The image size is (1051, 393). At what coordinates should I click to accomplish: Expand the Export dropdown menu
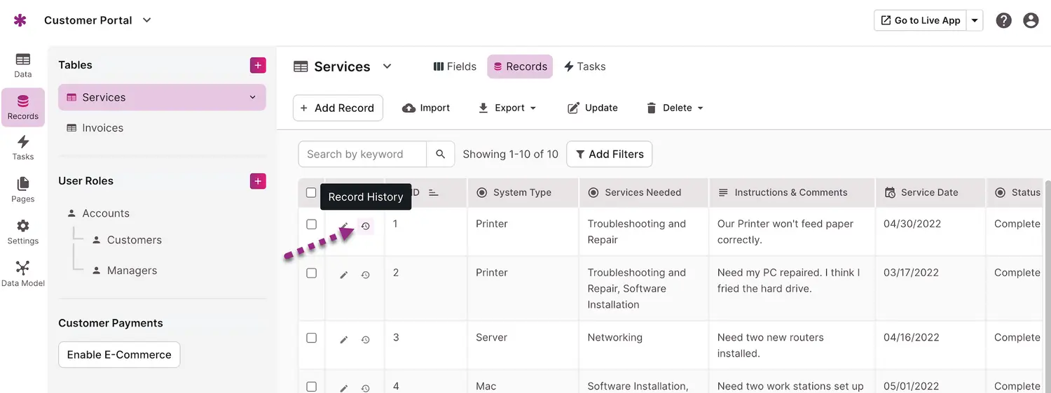pyautogui.click(x=507, y=108)
